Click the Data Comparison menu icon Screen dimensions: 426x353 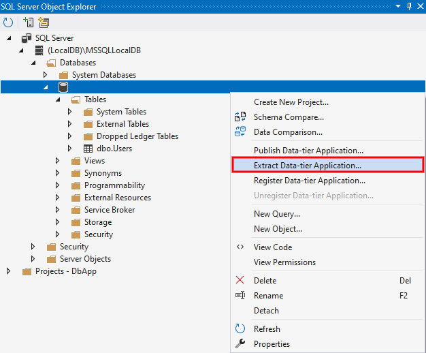[x=240, y=132]
